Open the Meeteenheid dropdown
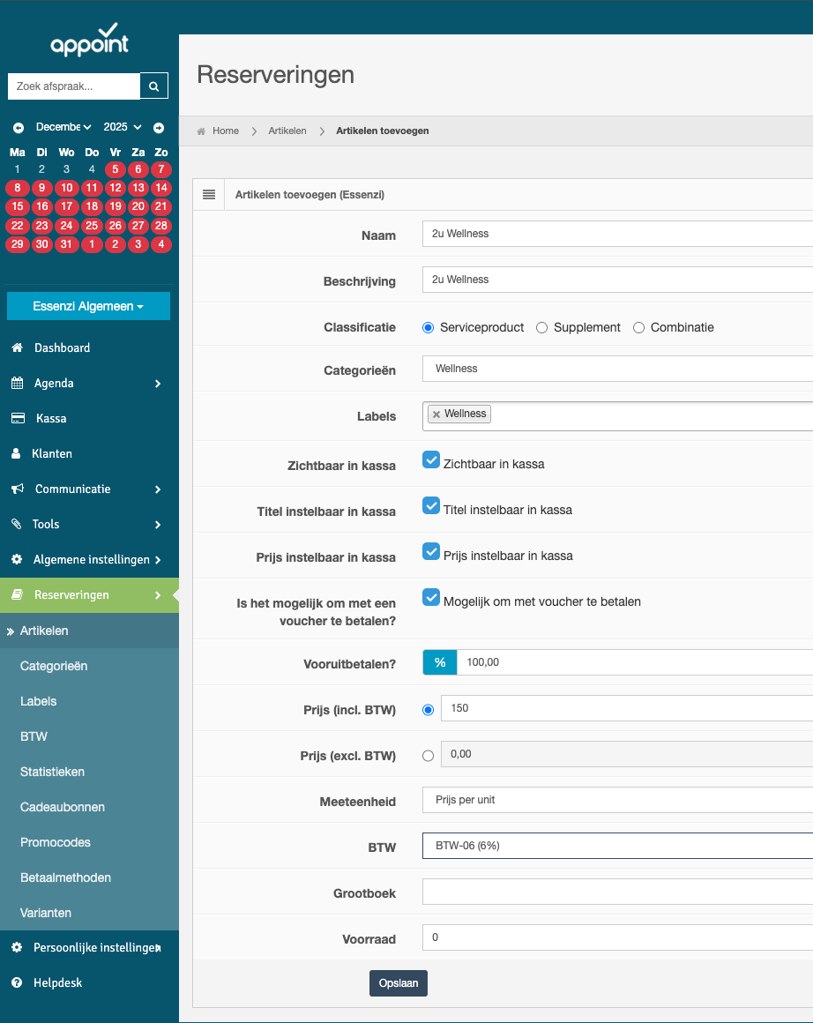Viewport: 813px width, 1023px height. (x=617, y=800)
